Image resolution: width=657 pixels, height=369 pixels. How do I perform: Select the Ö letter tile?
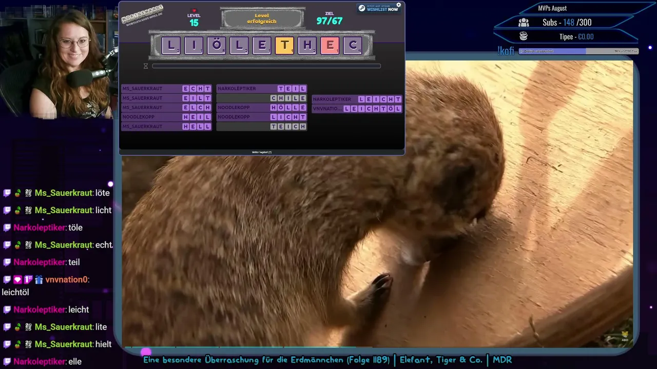click(x=216, y=45)
